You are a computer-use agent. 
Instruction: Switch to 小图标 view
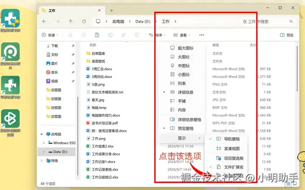click(182, 74)
